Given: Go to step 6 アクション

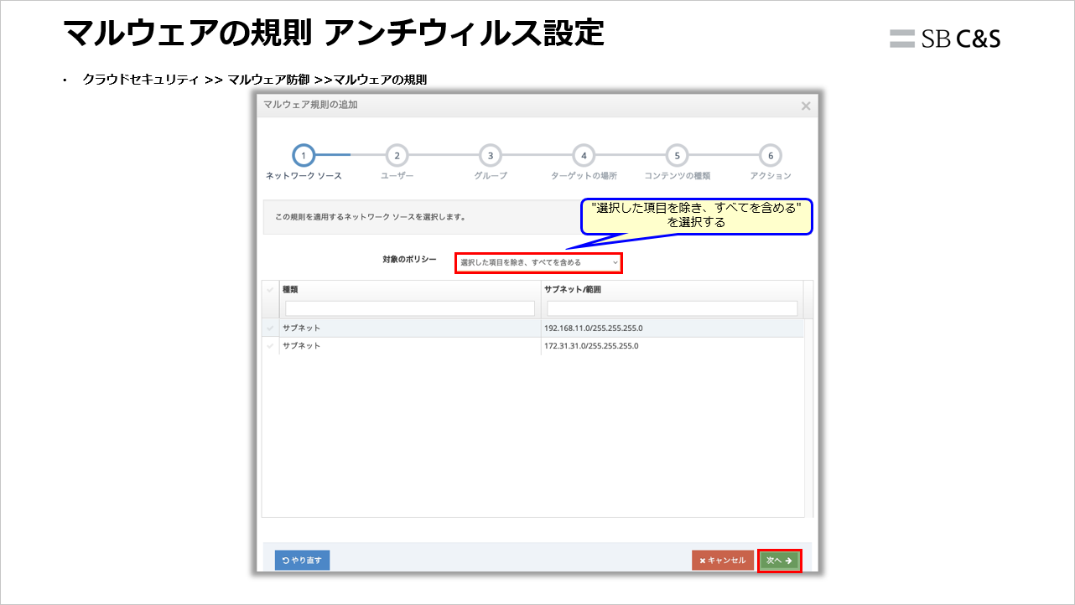Looking at the screenshot, I should pos(771,155).
